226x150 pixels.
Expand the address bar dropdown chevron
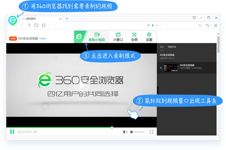(157, 25)
